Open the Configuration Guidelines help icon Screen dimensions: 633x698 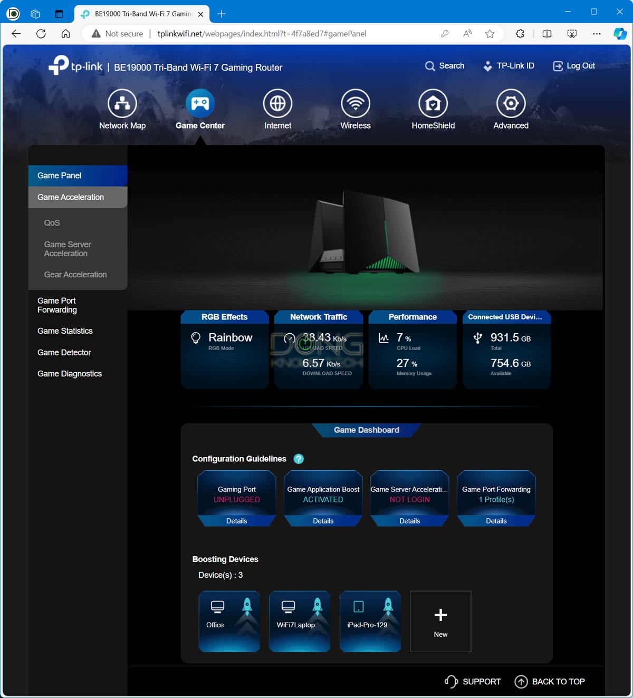[299, 459]
